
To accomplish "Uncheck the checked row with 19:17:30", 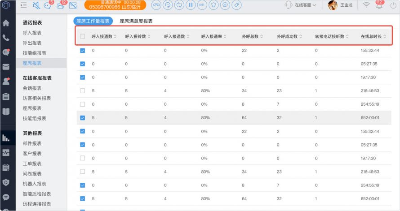I will point(82,78).
